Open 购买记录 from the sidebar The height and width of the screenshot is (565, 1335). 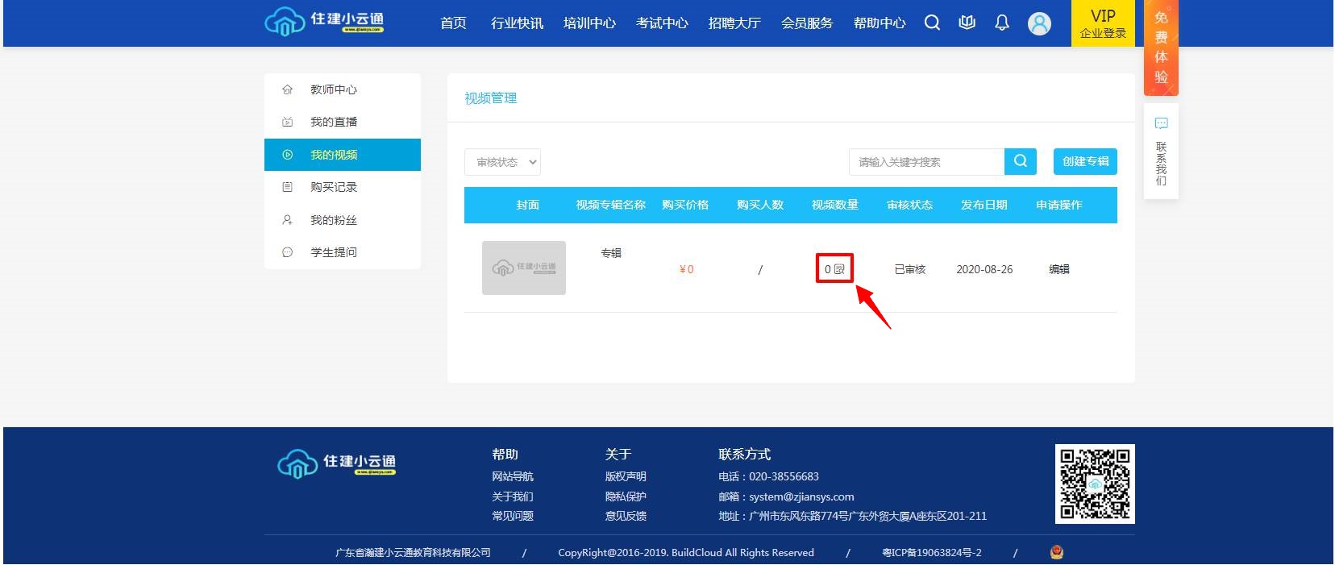tap(333, 187)
